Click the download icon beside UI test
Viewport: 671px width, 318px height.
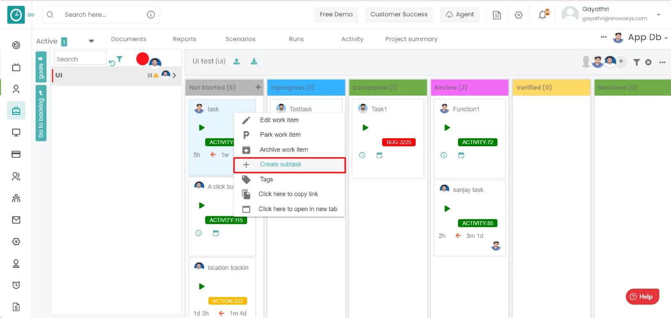tap(254, 62)
